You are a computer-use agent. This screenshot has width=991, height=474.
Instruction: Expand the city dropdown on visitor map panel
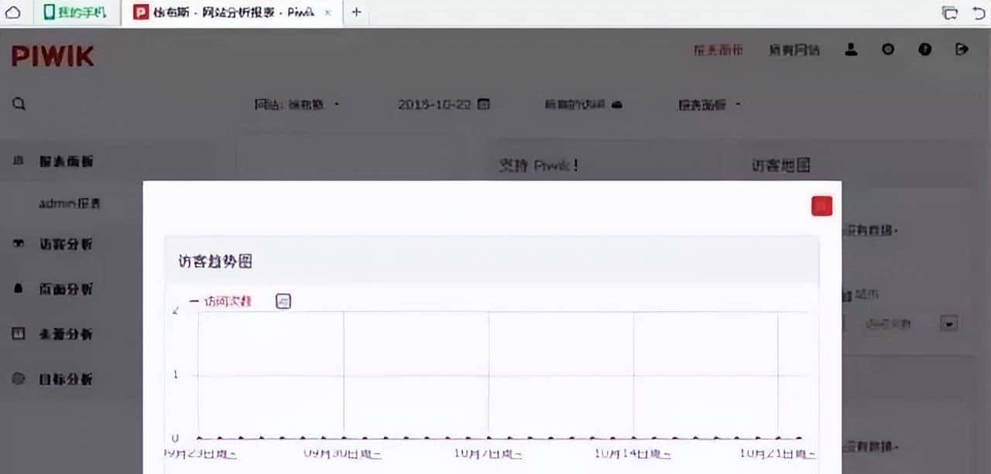coord(948,323)
